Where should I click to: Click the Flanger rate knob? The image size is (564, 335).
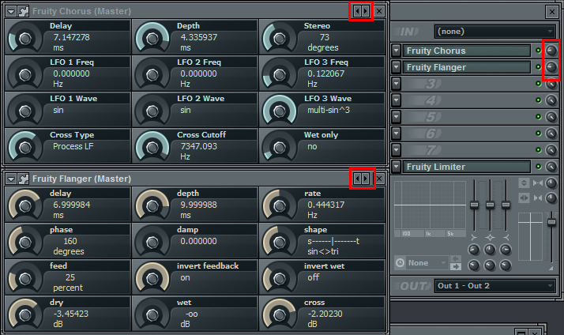click(279, 206)
